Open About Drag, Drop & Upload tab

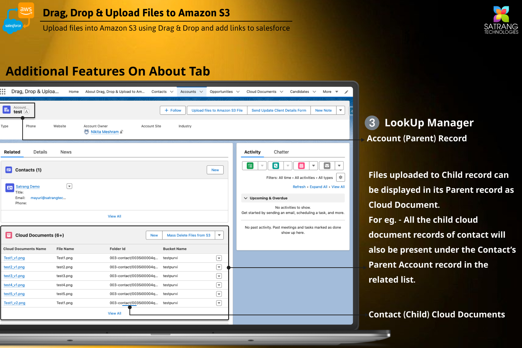pos(115,92)
